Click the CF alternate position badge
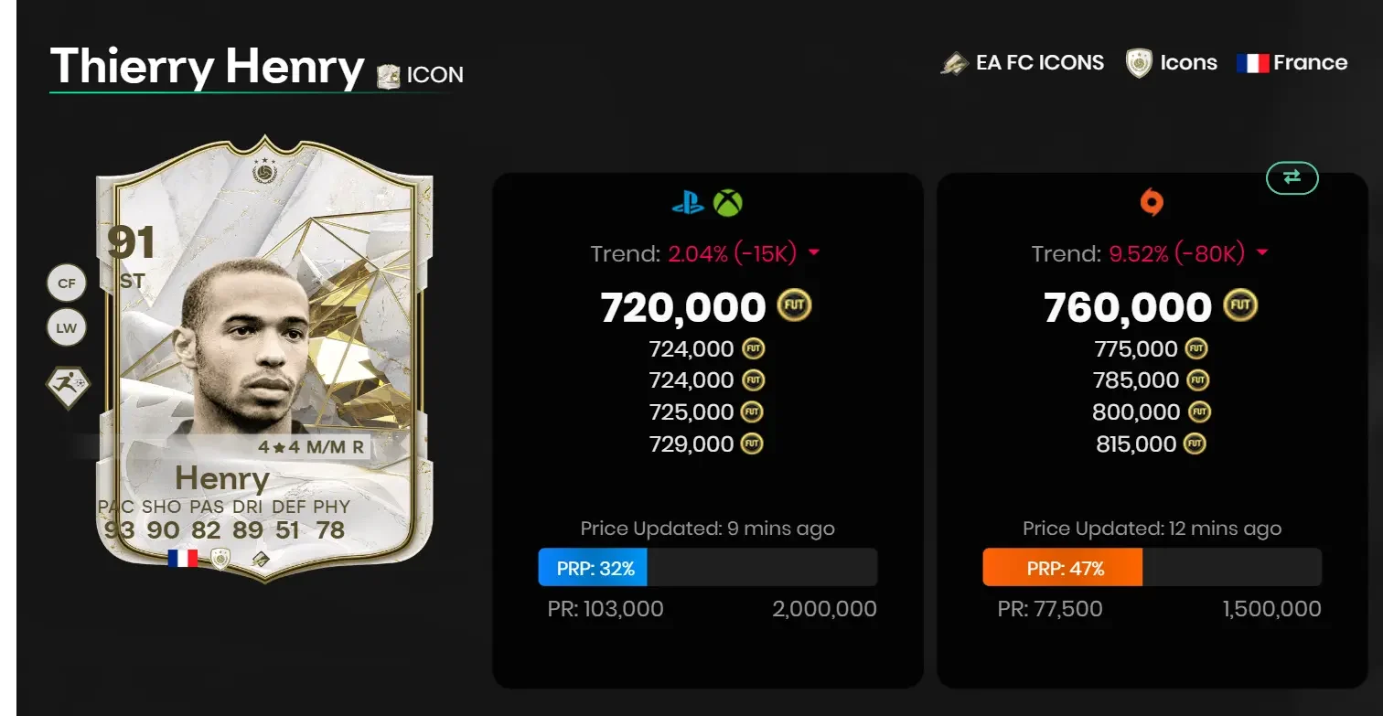The width and height of the screenshot is (1383, 716). pyautogui.click(x=66, y=283)
